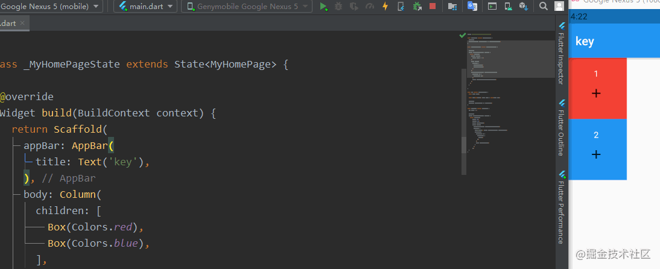The image size is (660, 269).
Task: Click the Box(Colors.red) line
Action: pos(96,227)
